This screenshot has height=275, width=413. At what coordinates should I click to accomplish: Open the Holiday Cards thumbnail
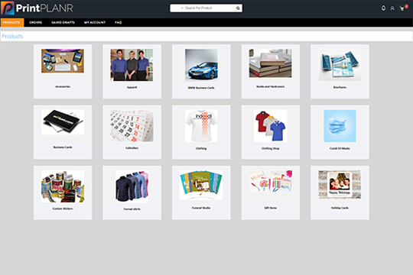[x=340, y=184]
